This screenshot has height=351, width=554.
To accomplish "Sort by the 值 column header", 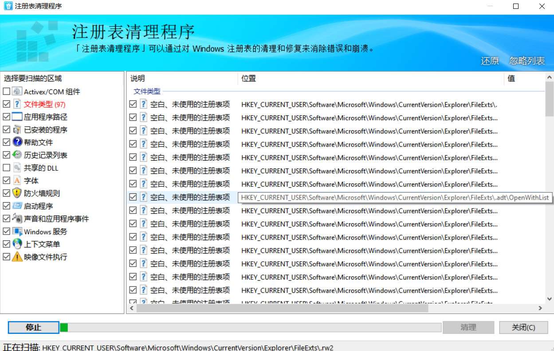I will pyautogui.click(x=524, y=78).
